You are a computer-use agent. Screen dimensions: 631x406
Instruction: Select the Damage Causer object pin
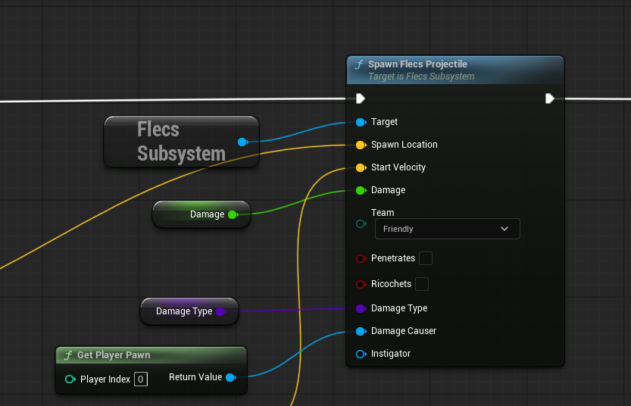pos(361,331)
